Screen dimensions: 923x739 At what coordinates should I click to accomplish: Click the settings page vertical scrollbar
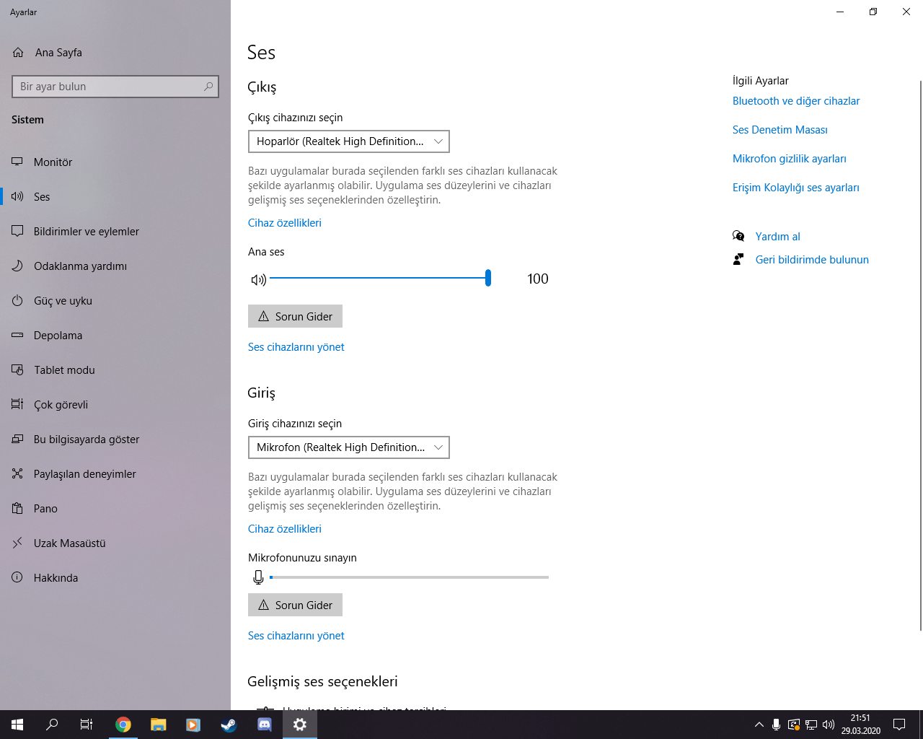pyautogui.click(x=920, y=355)
